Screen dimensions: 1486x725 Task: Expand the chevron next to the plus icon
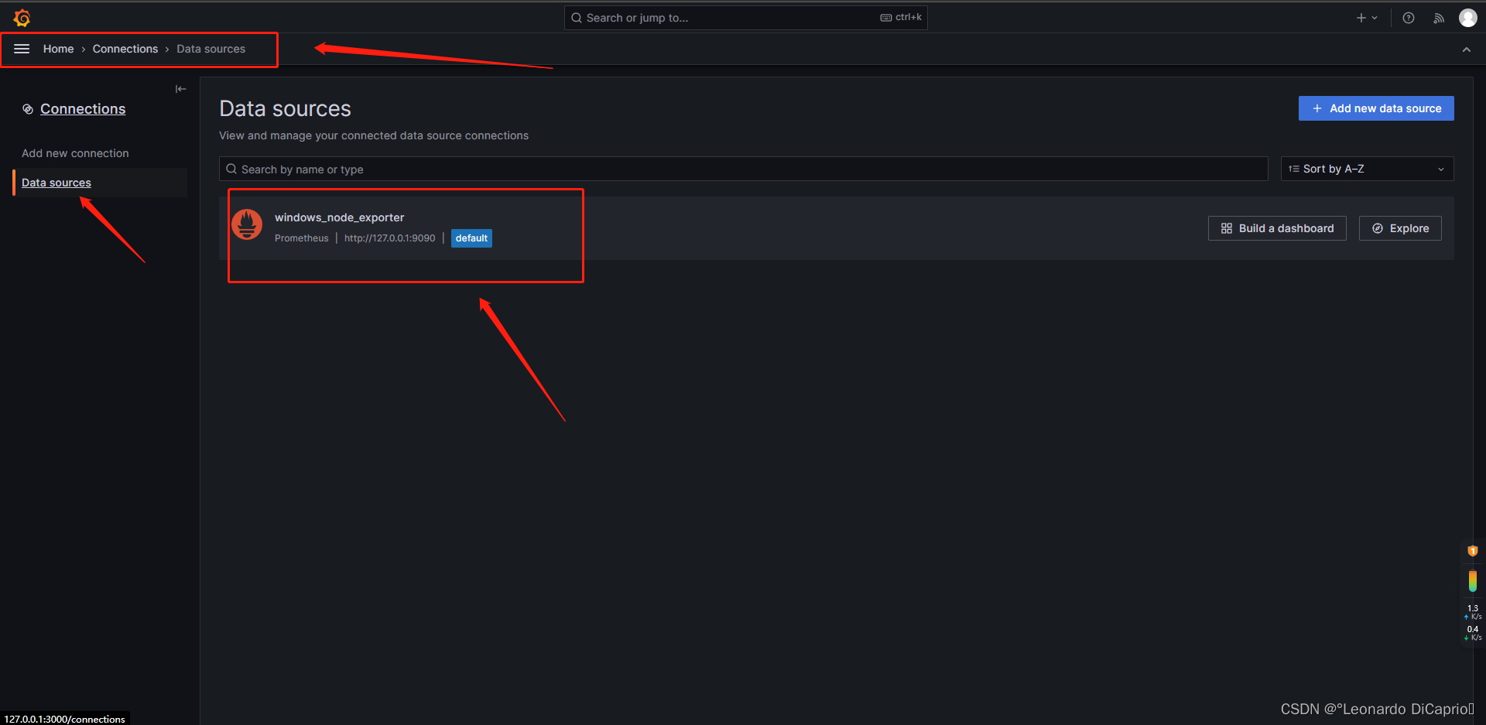click(x=1373, y=17)
